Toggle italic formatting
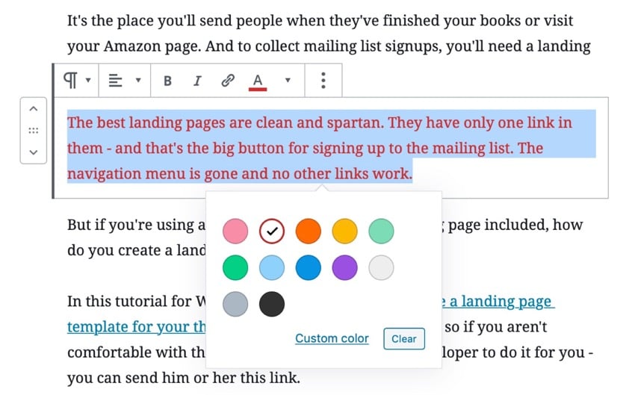Image resolution: width=635 pixels, height=395 pixels. coord(197,81)
